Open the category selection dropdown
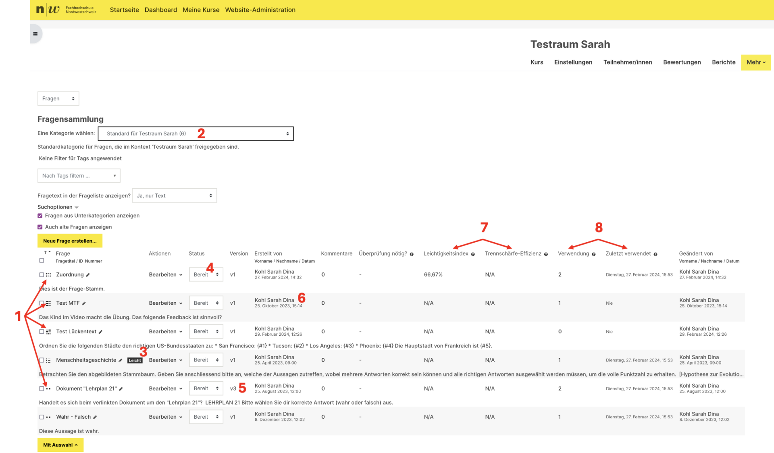This screenshot has height=453, width=774. click(x=196, y=133)
